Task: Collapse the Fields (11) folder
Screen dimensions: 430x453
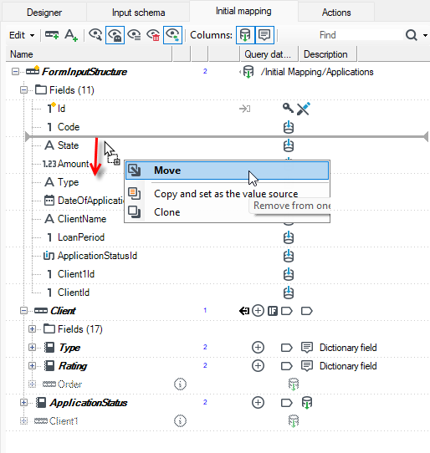Action: tap(23, 90)
